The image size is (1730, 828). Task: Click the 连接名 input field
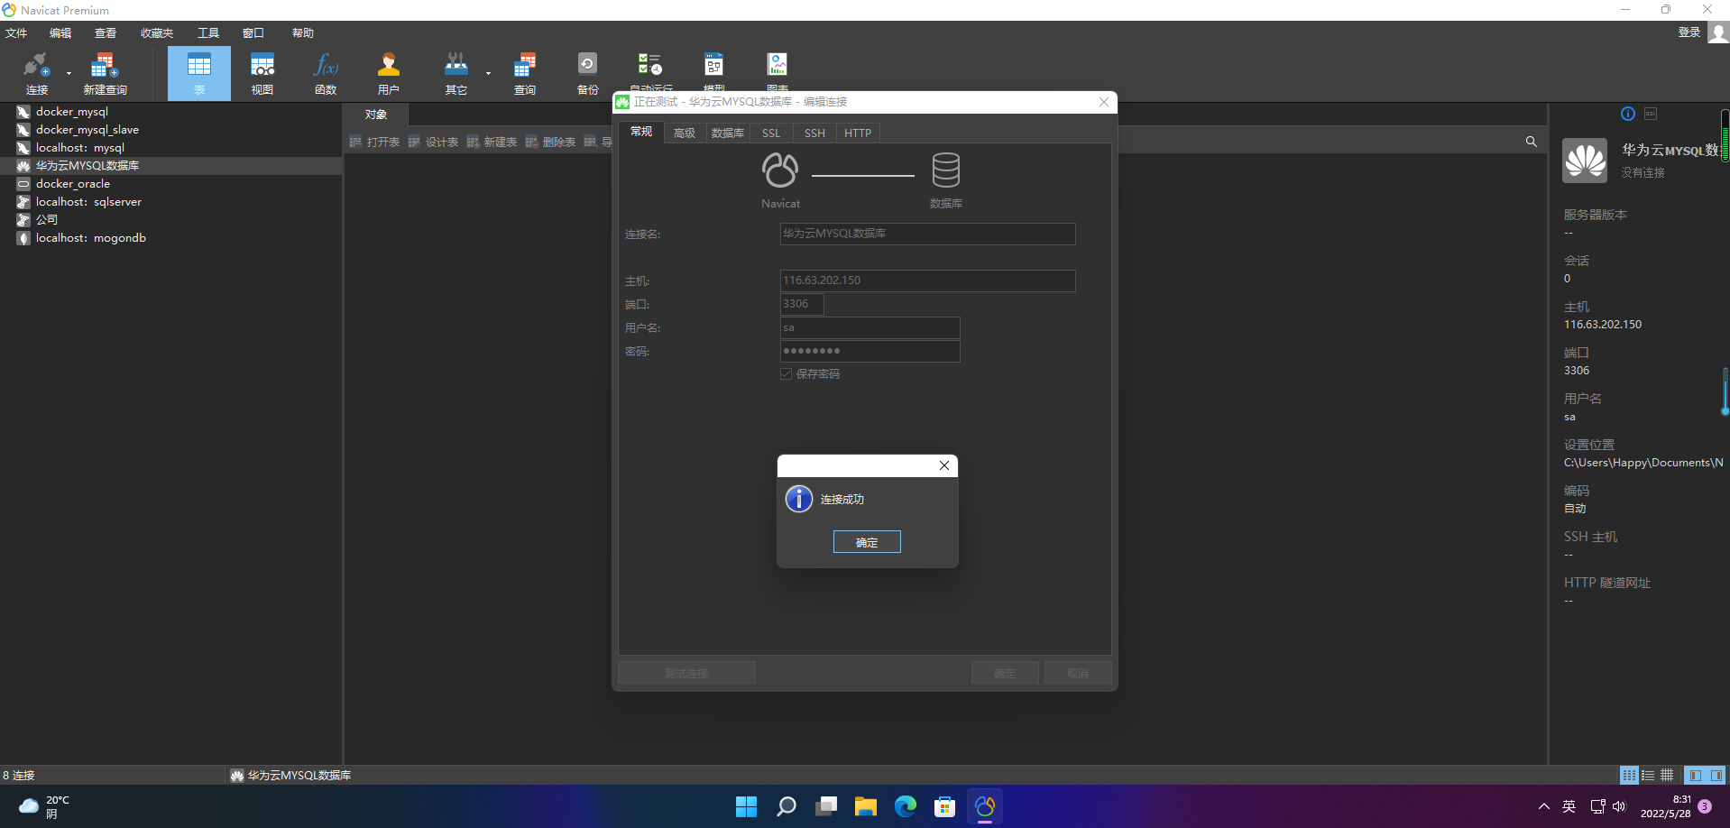pyautogui.click(x=927, y=234)
